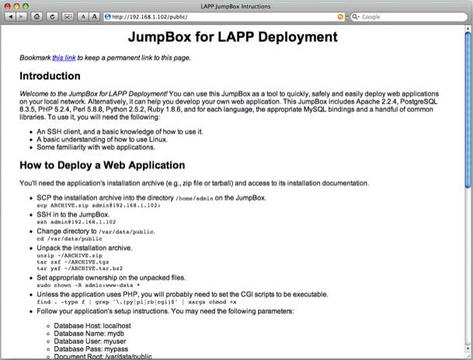The width and height of the screenshot is (473, 360).
Task: Click 'Database Name: mydb' entry
Action: click(89, 334)
